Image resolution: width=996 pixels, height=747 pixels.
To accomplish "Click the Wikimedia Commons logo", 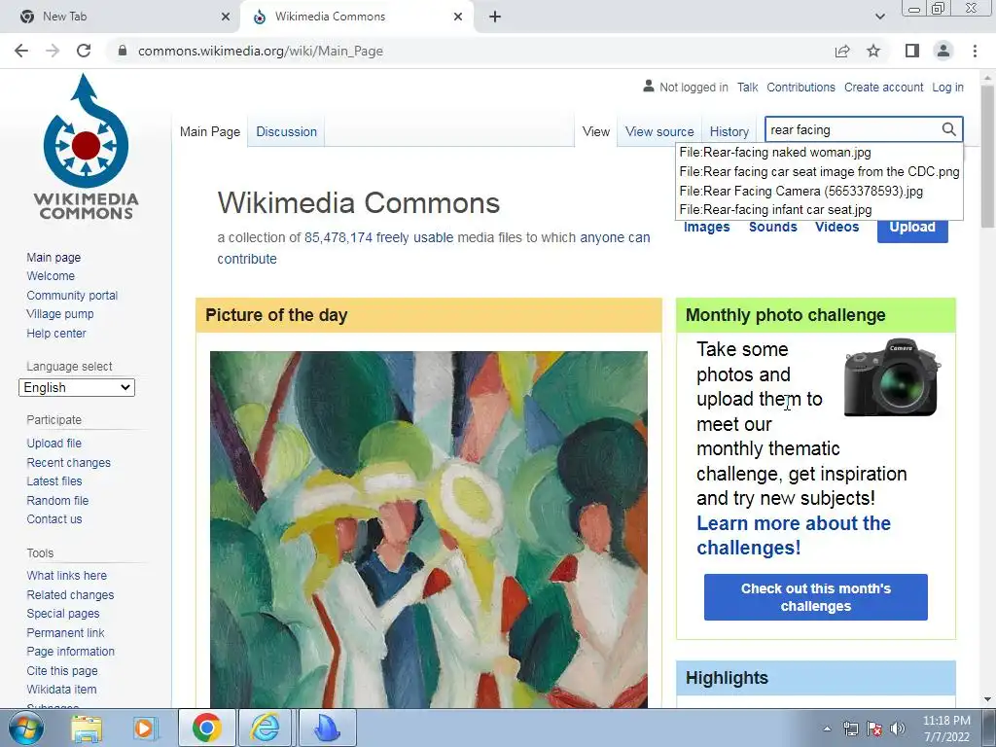I will coord(86,147).
